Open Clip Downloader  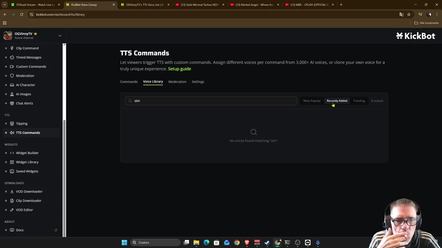click(28, 200)
